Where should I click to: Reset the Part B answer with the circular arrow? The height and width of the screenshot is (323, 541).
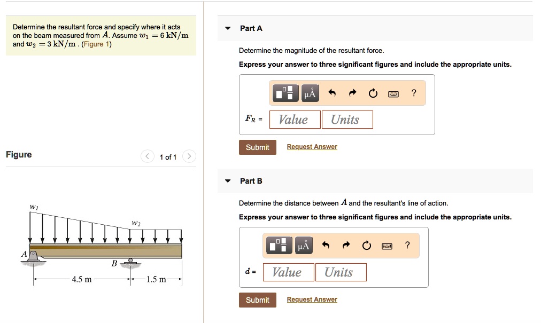(366, 246)
